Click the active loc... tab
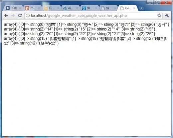173x138 pixels. click(128, 8)
